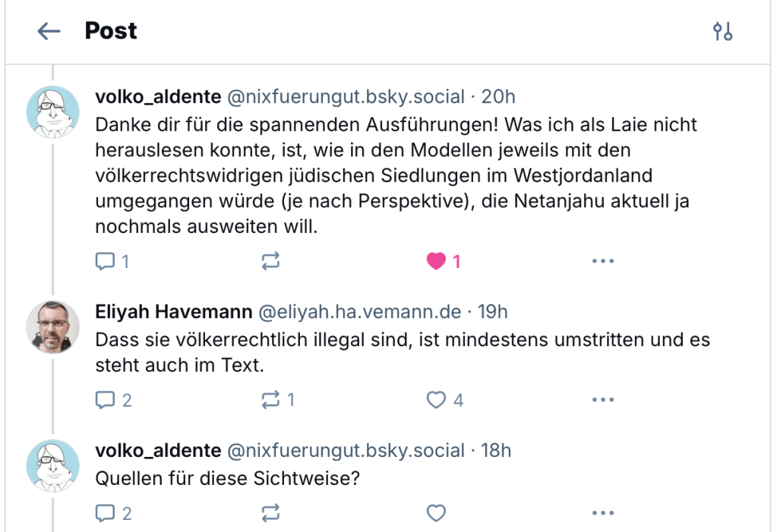Viewport: 777px width, 532px height.
Task: Open the options menu on Eliyah's reply
Action: (602, 399)
